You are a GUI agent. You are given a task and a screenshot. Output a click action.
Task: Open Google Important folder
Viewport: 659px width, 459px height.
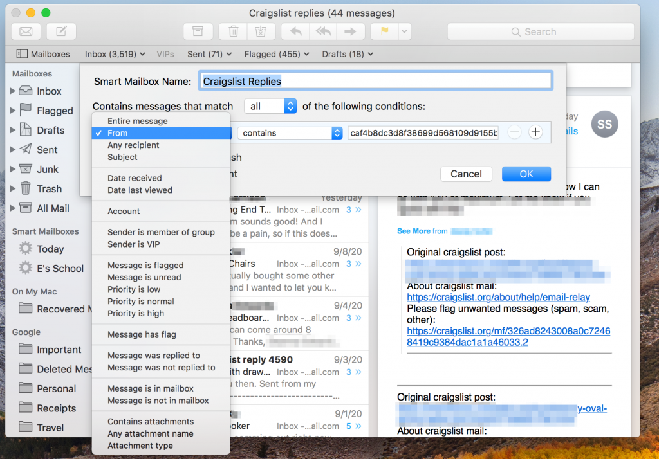point(59,350)
